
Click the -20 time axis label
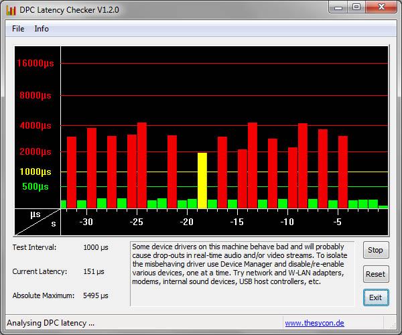point(187,222)
